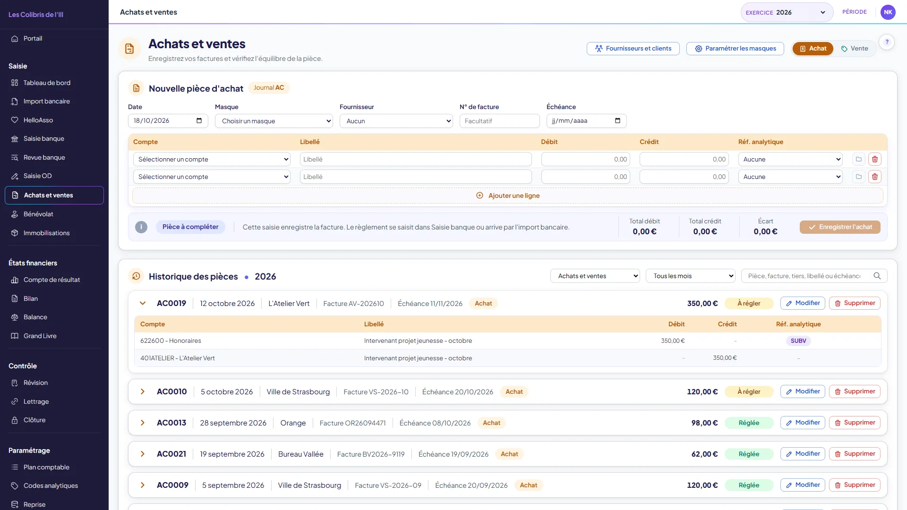Click Fournisseurs et clients button
The image size is (907, 510).
[633, 49]
